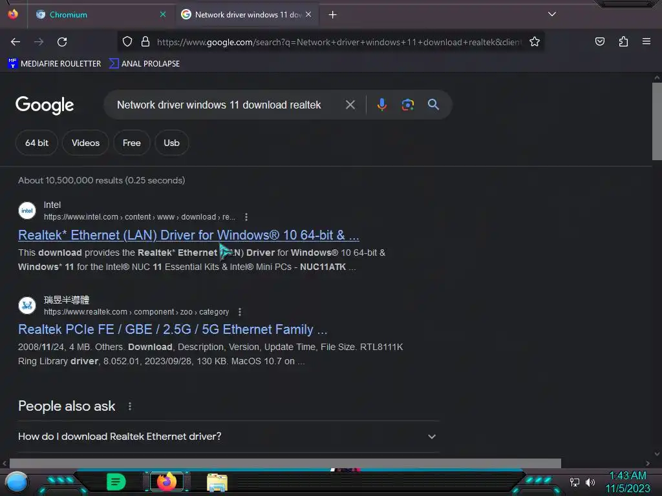Save page to Pocket
Screen dimensions: 662x496
(599, 41)
